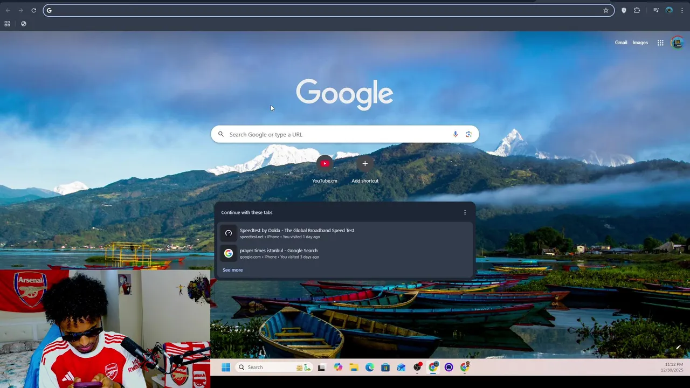Viewport: 690px width, 388px height.
Task: Open more options for Continue with these tabs
Action: (x=465, y=212)
